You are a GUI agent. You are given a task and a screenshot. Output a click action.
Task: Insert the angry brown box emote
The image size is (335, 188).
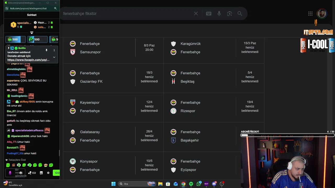(13, 165)
